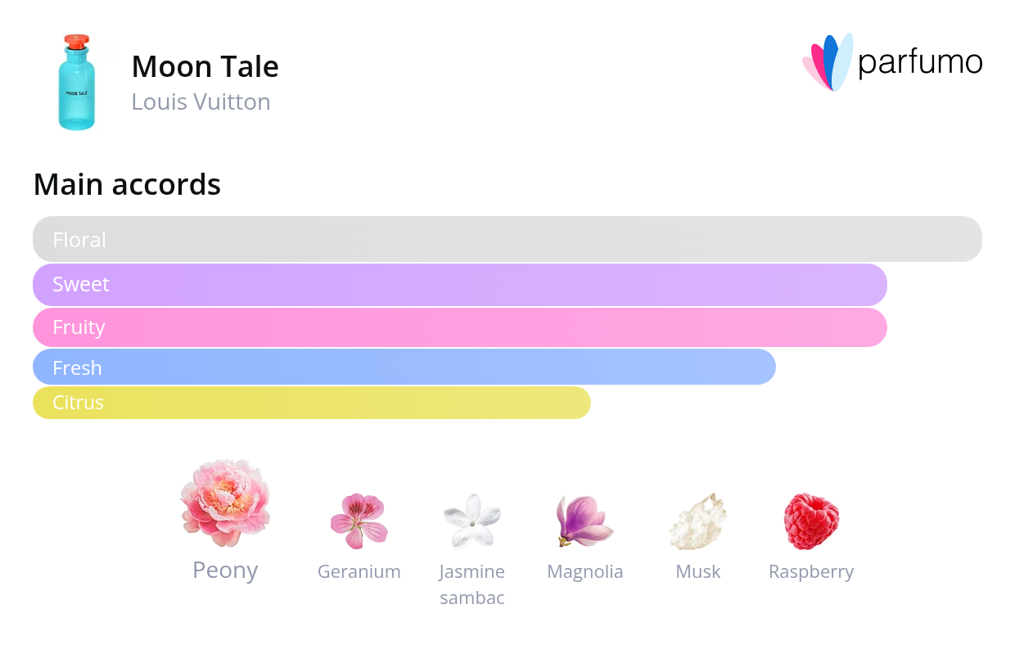Open the Louis Vuitton brand link
The image size is (1015, 663).
pos(201,101)
